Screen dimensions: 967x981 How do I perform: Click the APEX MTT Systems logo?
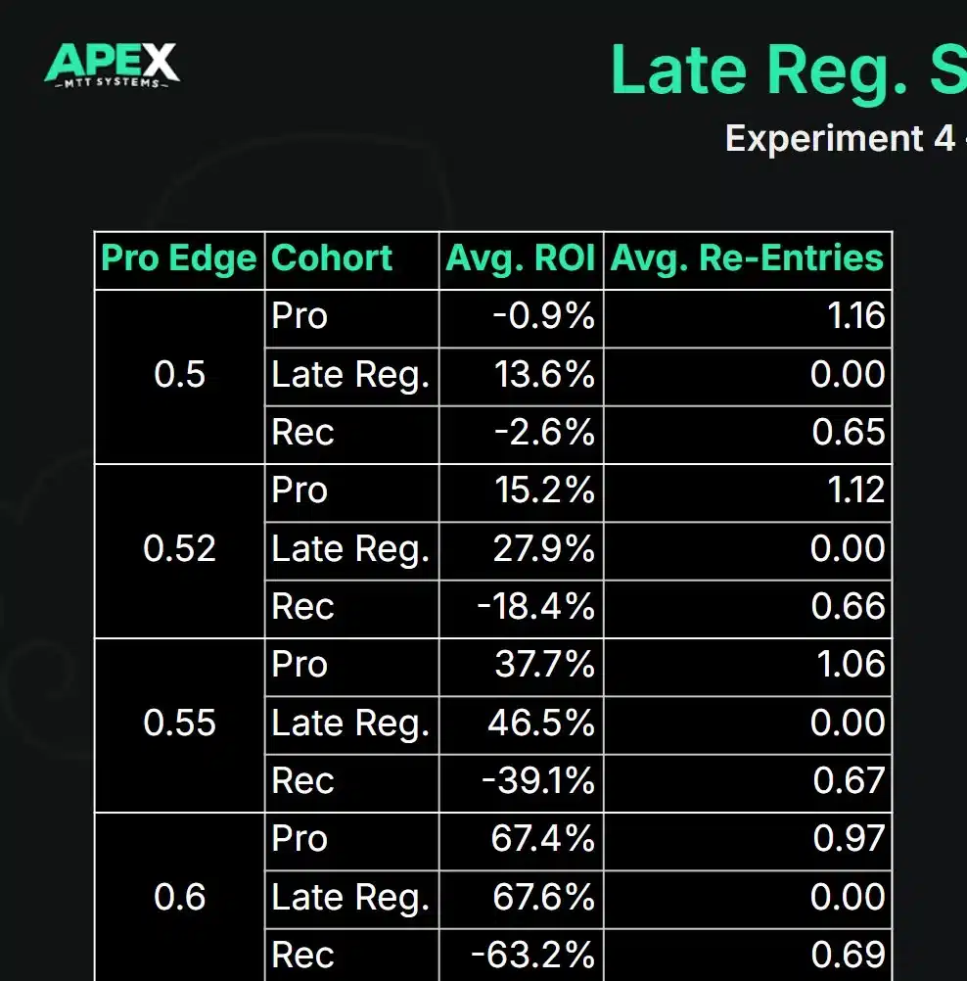point(113,65)
